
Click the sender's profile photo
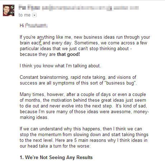[x=9, y=10]
